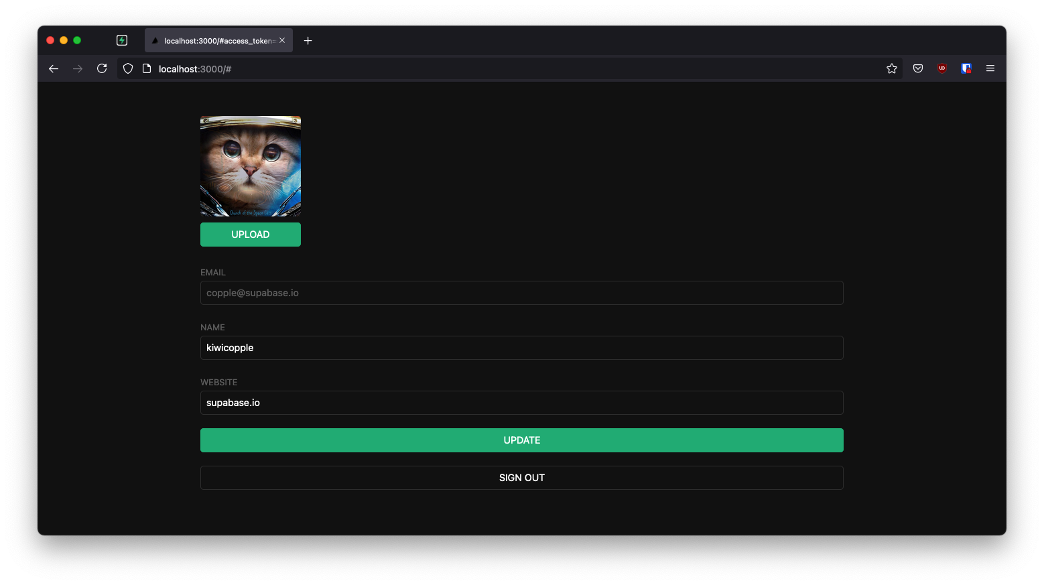Click the NAME input field
The width and height of the screenshot is (1044, 585).
tap(521, 348)
